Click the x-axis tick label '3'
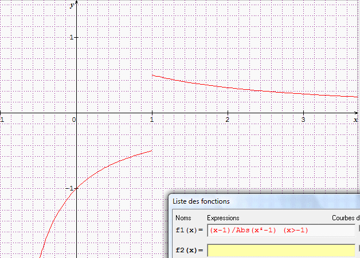The width and height of the screenshot is (360, 258). (303, 120)
